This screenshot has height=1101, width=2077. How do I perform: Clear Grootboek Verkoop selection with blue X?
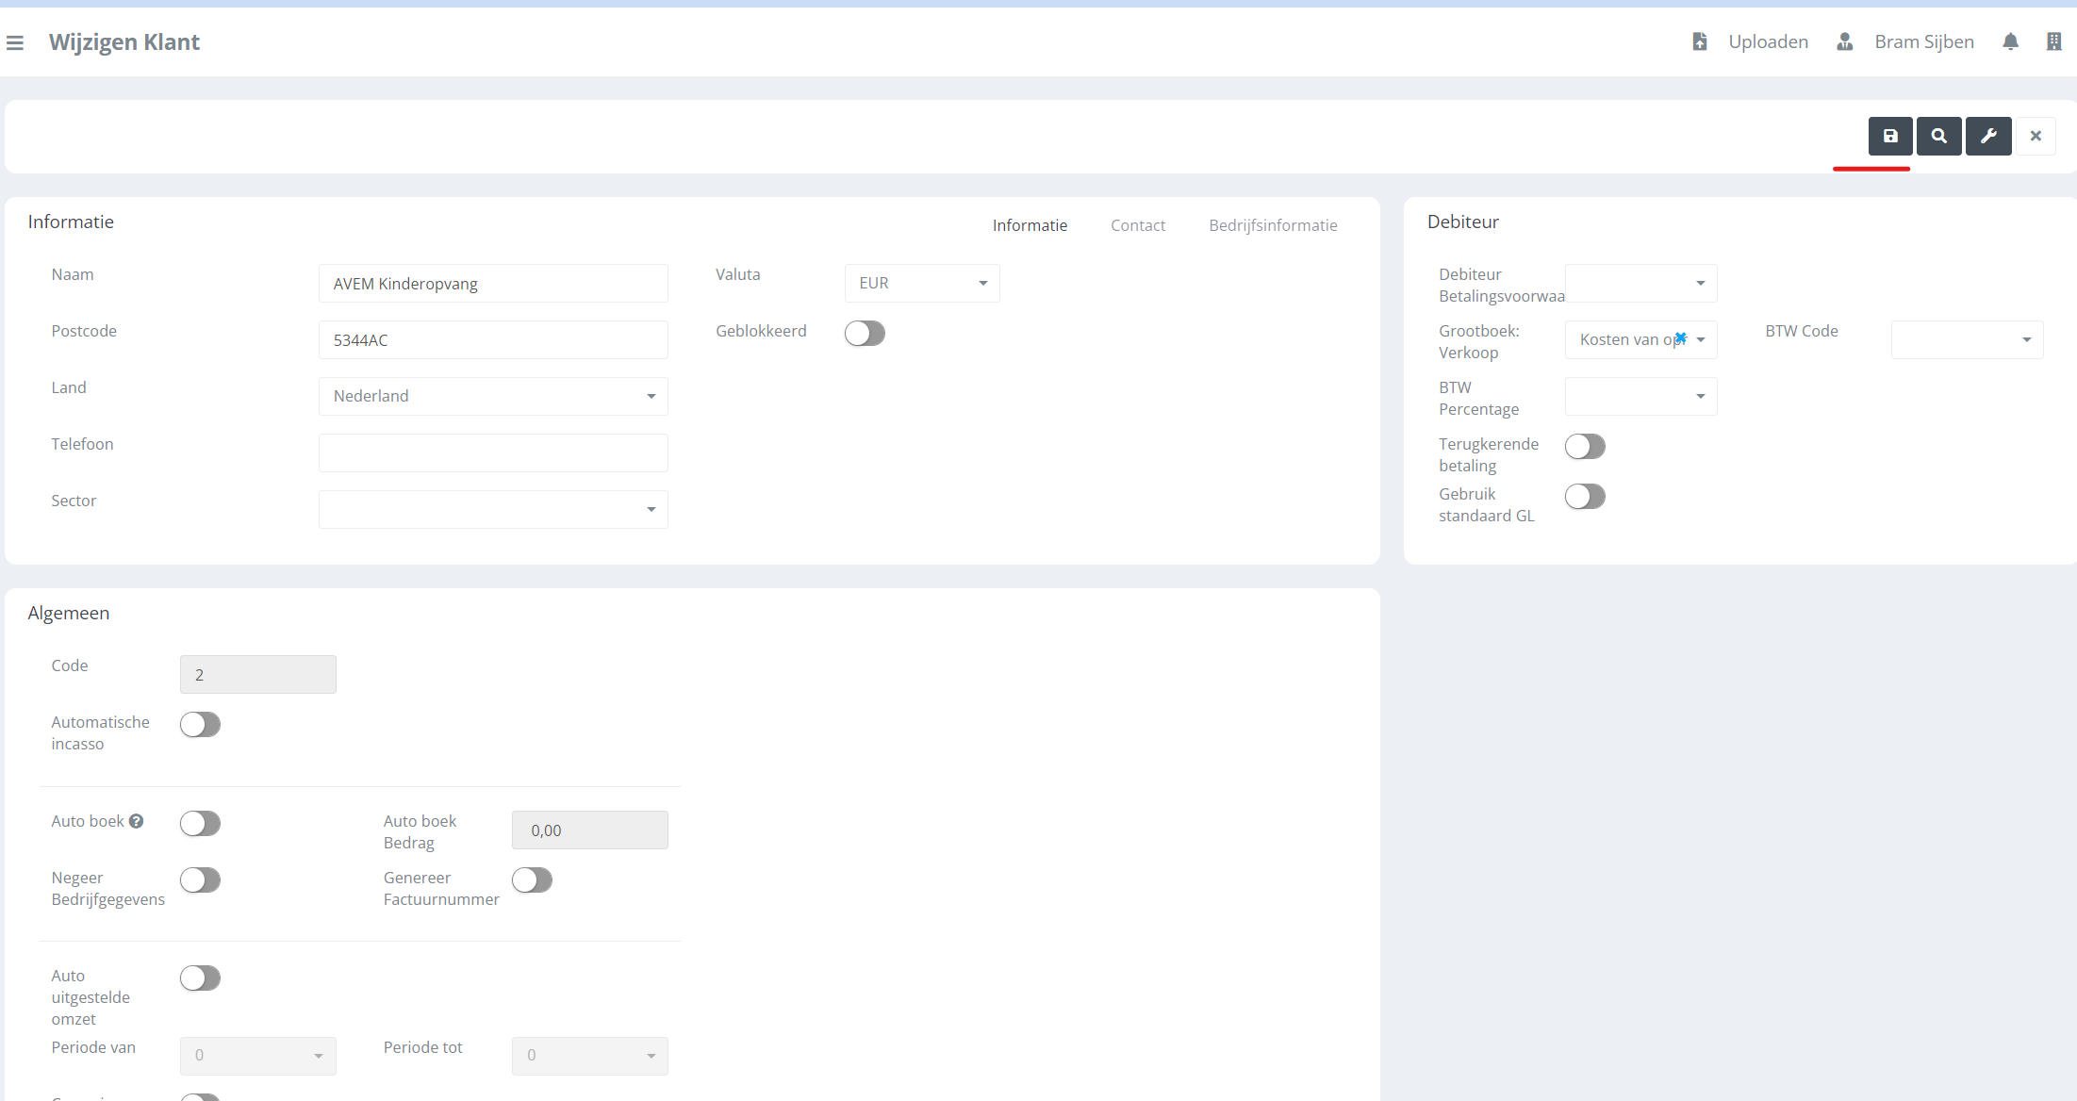click(x=1680, y=338)
